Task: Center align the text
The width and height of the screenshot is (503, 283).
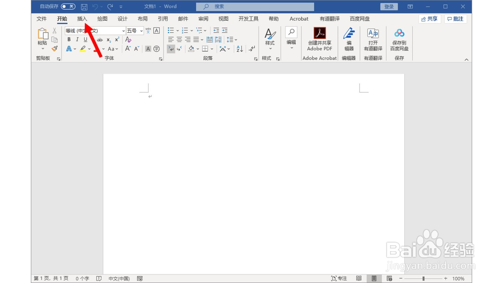Action: pyautogui.click(x=179, y=40)
